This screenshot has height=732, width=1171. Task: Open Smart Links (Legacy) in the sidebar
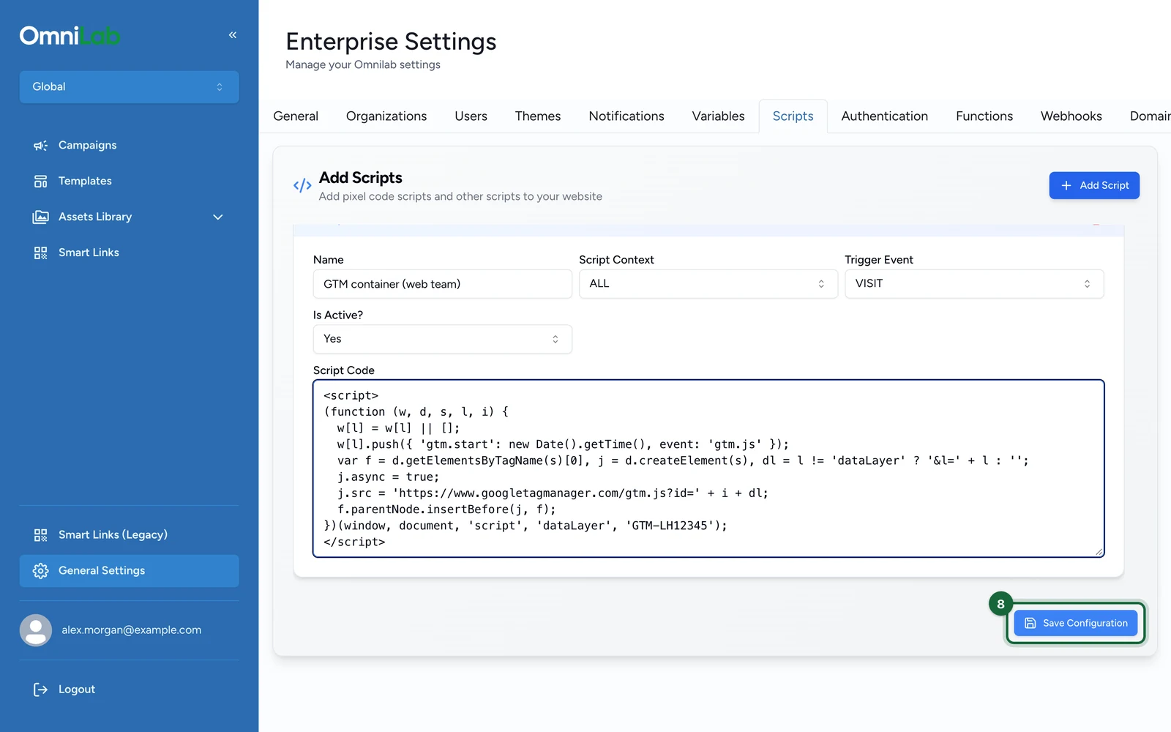129,535
